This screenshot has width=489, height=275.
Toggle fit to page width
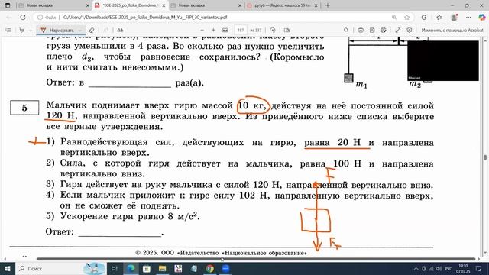225,31
